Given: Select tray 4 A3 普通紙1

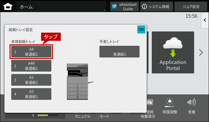Looking at the screenshot, I should point(31,94).
